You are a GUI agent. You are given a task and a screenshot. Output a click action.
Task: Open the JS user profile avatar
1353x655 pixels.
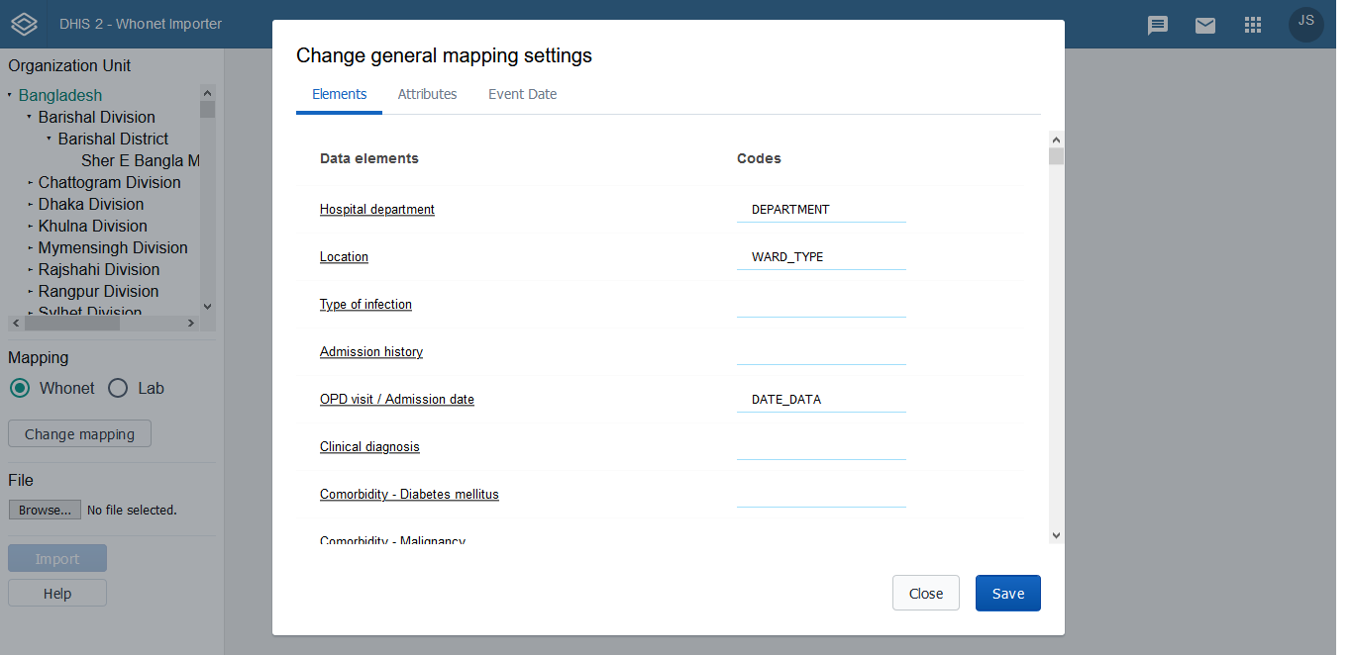(x=1305, y=24)
